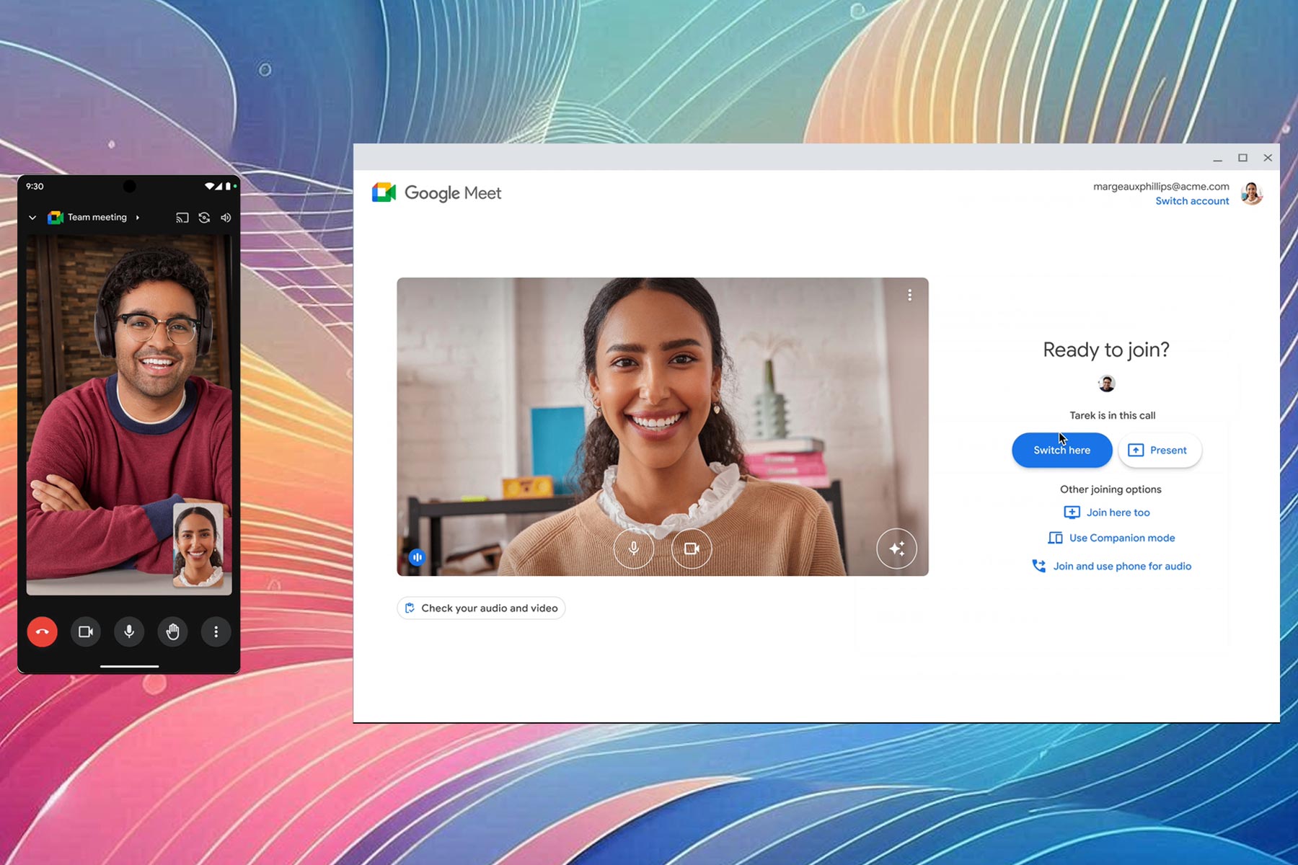Click Switch account under the email address
Viewport: 1298px width, 865px height.
pos(1191,201)
